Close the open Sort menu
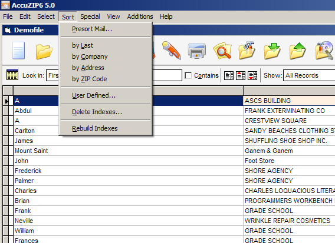 tap(68, 17)
